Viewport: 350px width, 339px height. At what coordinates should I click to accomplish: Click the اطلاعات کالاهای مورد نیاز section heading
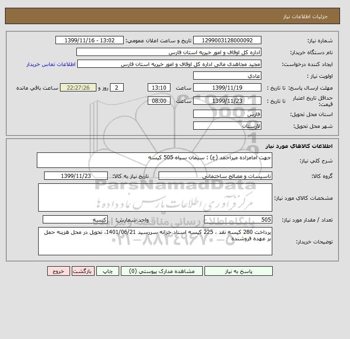tap(299, 146)
